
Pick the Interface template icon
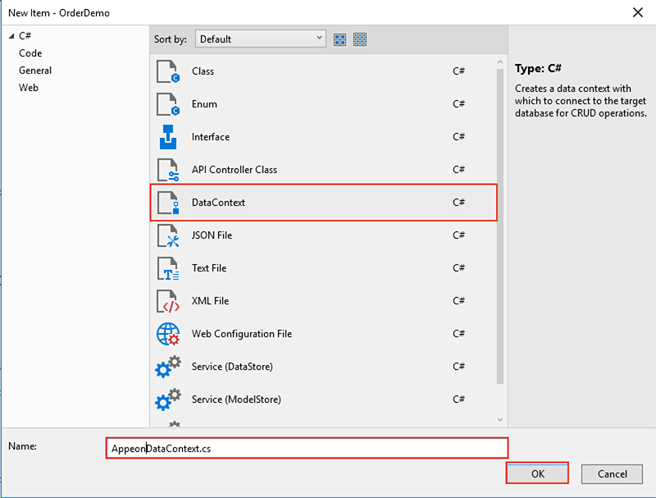pyautogui.click(x=167, y=137)
